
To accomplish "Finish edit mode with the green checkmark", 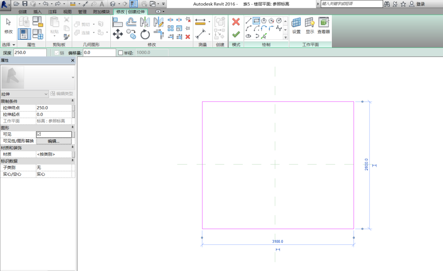I will click(236, 34).
